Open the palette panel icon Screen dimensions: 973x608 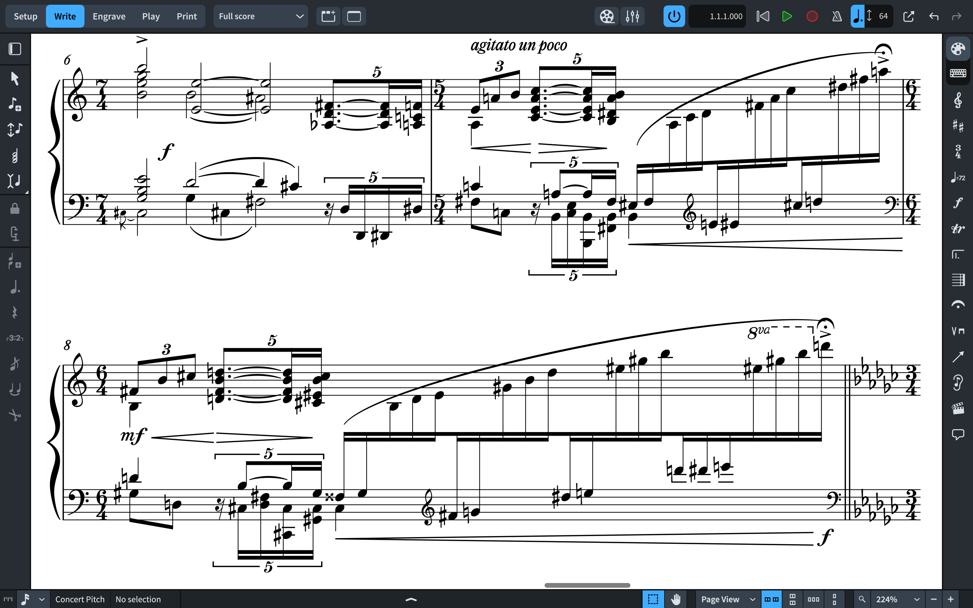coord(958,49)
